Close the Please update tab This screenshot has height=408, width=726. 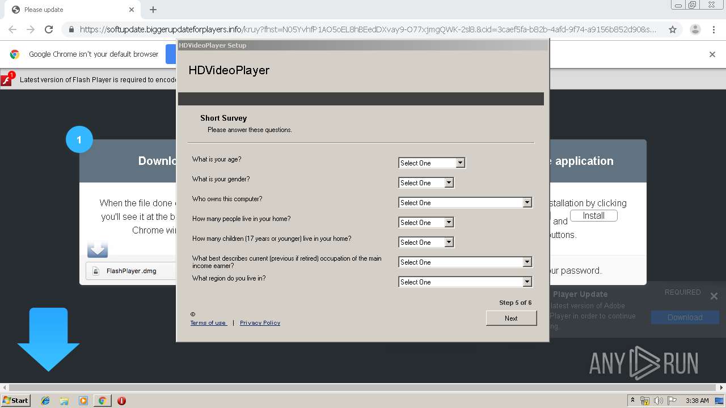click(x=132, y=10)
